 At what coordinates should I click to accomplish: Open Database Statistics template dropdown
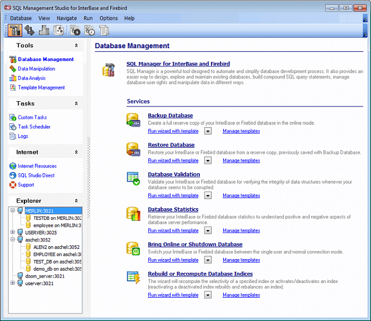pos(208,230)
